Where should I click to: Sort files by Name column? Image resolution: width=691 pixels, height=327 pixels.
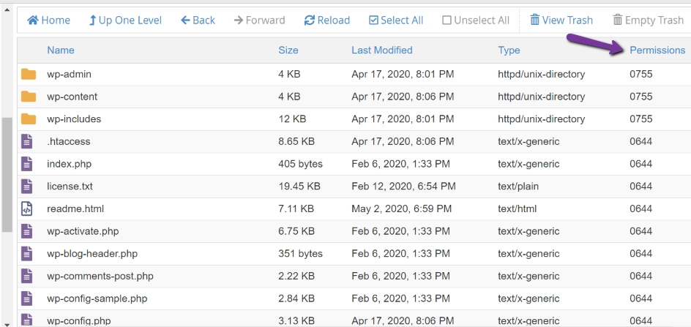(61, 50)
